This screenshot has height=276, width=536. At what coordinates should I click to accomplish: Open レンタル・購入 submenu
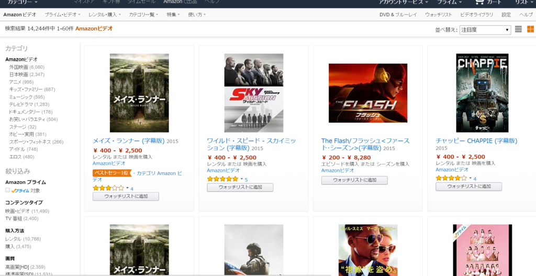pyautogui.click(x=105, y=15)
